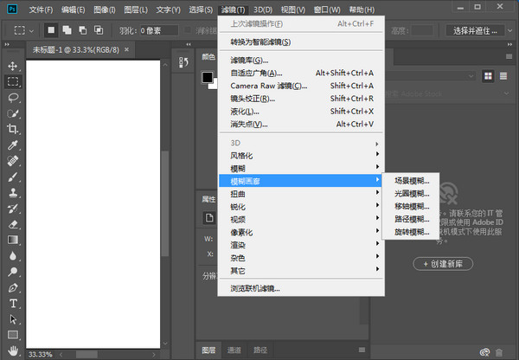Switch library panel to grid view
Image resolution: width=519 pixels, height=360 pixels.
pos(488,76)
